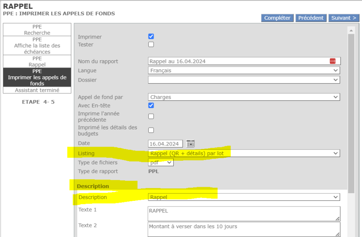Enable the Tester checkbox
The height and width of the screenshot is (237, 362).
[x=151, y=44]
